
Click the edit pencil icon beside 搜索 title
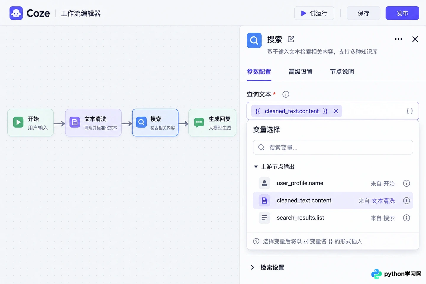[x=291, y=39]
